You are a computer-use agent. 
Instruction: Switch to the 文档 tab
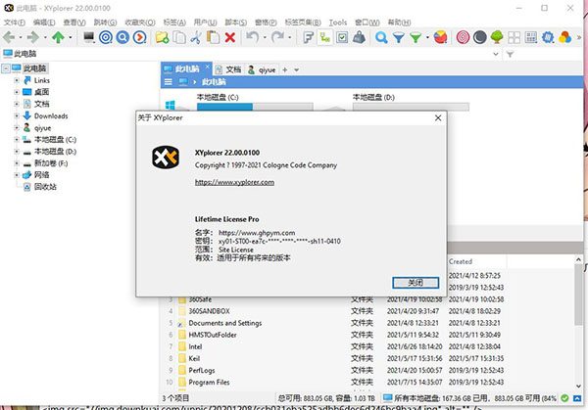[x=228, y=69]
